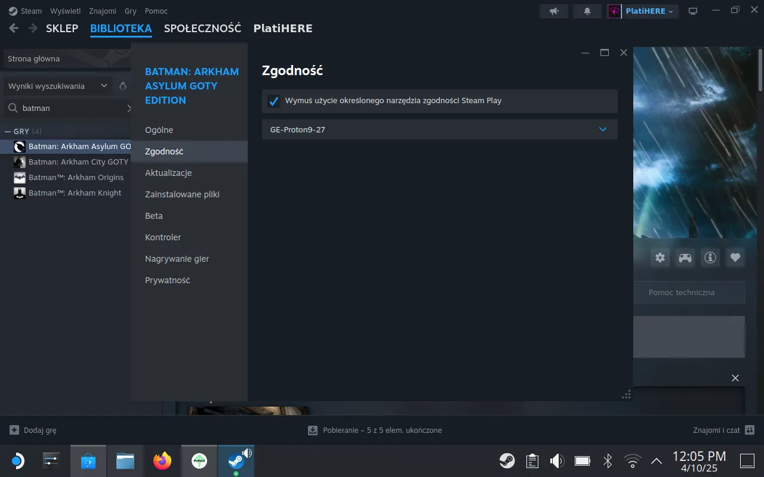The image size is (764, 477).
Task: Uncheck forcing Steam Play compatibility tool
Action: [x=273, y=101]
